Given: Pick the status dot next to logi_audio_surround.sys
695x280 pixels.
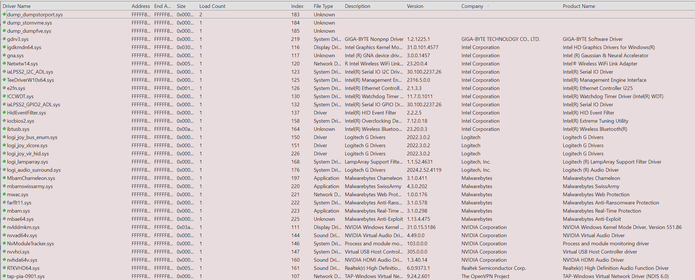Looking at the screenshot, I should click(4, 169).
